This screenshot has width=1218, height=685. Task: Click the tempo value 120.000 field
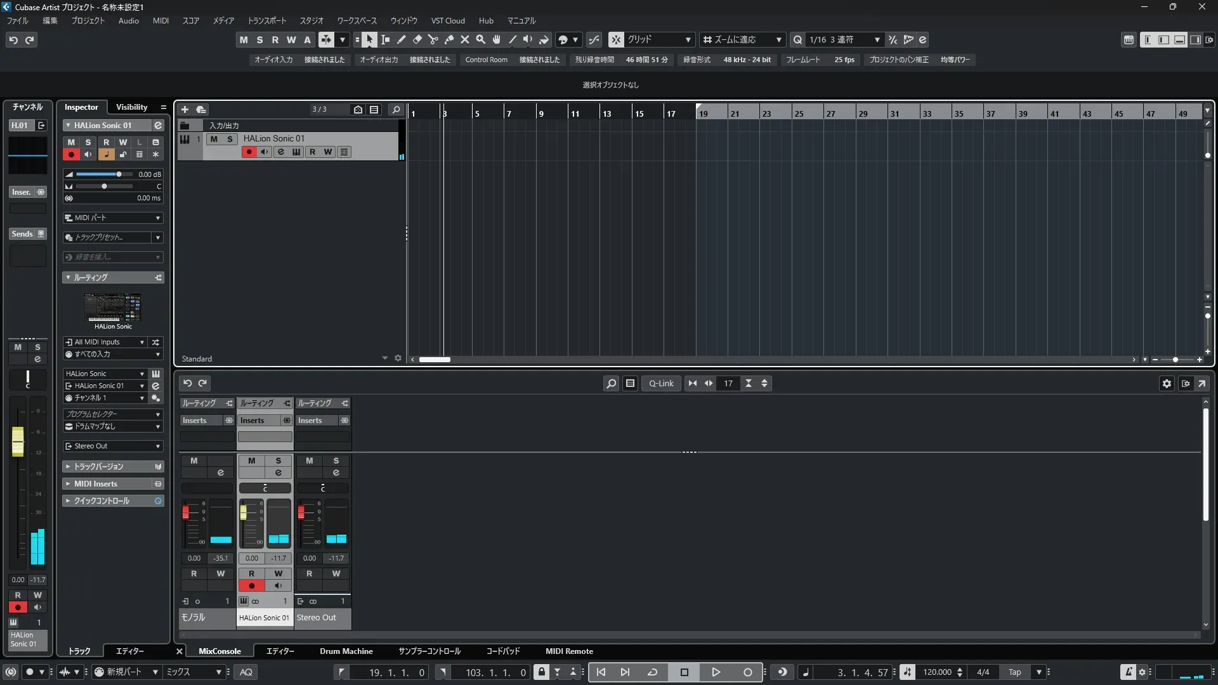coord(937,672)
